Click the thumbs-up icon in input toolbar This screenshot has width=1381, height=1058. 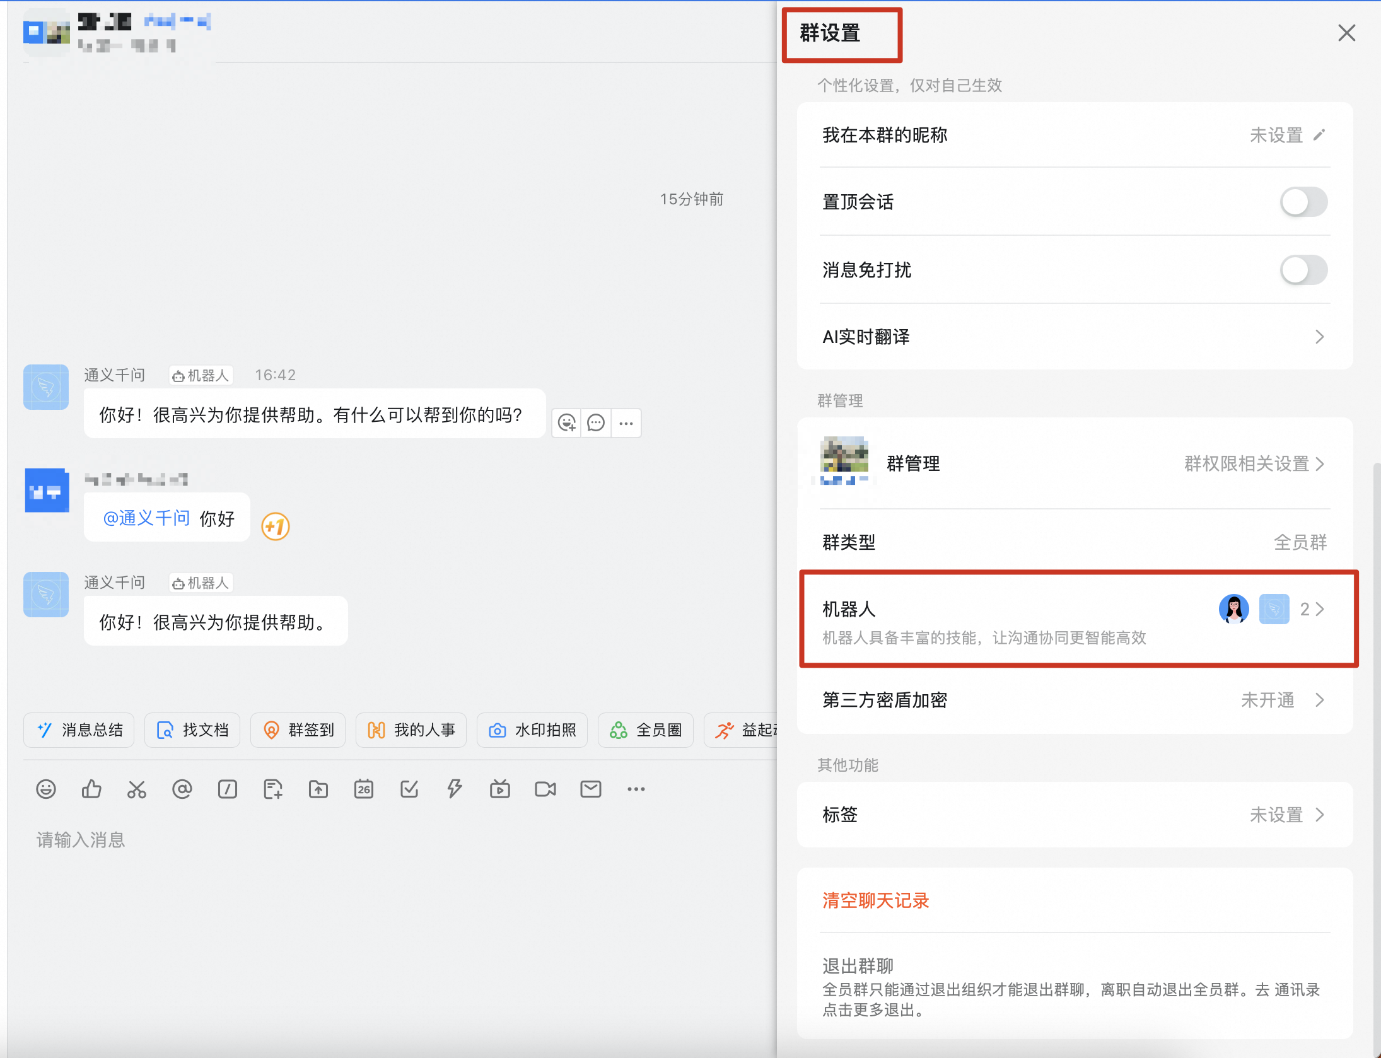(91, 789)
